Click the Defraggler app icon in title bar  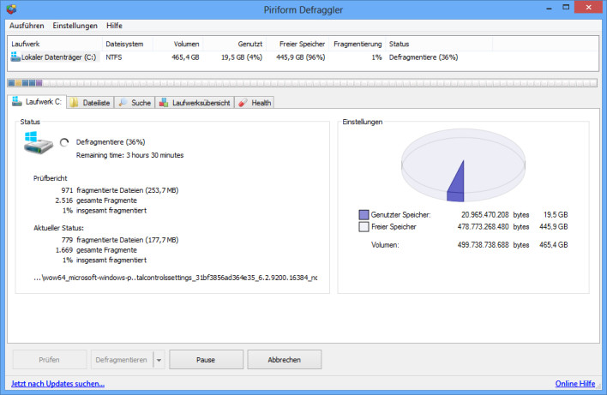11,9
